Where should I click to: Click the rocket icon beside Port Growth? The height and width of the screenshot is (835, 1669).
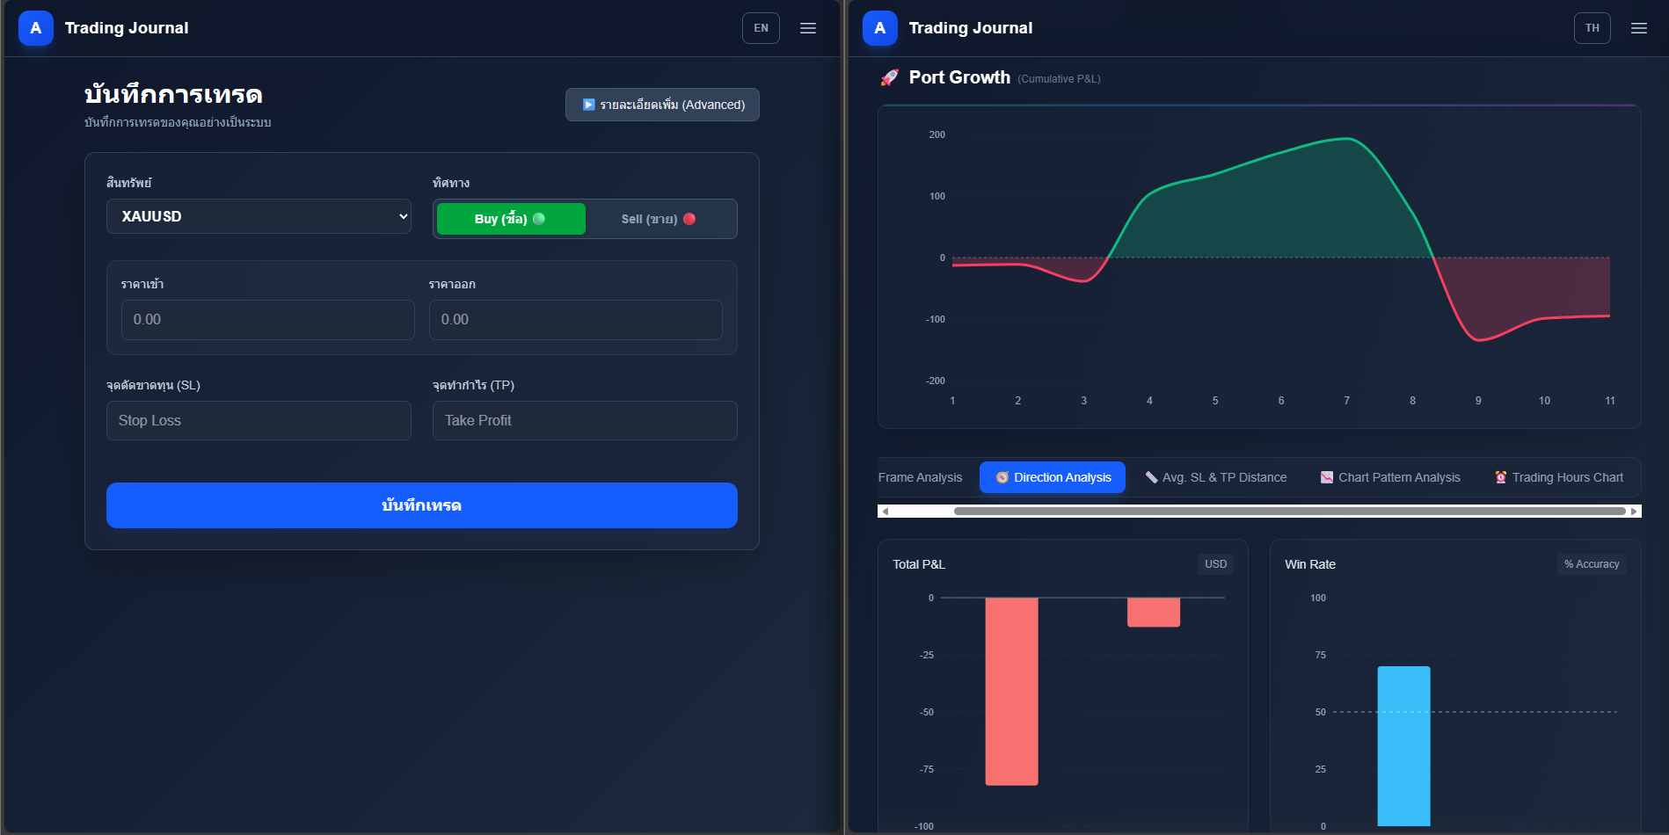pos(892,77)
